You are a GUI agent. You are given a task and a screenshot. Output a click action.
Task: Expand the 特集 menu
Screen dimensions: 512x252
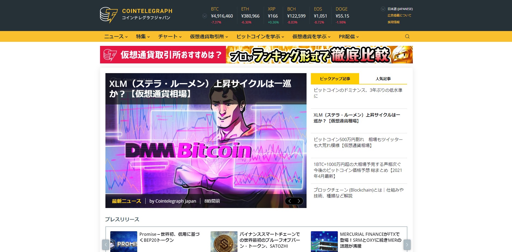coord(143,36)
